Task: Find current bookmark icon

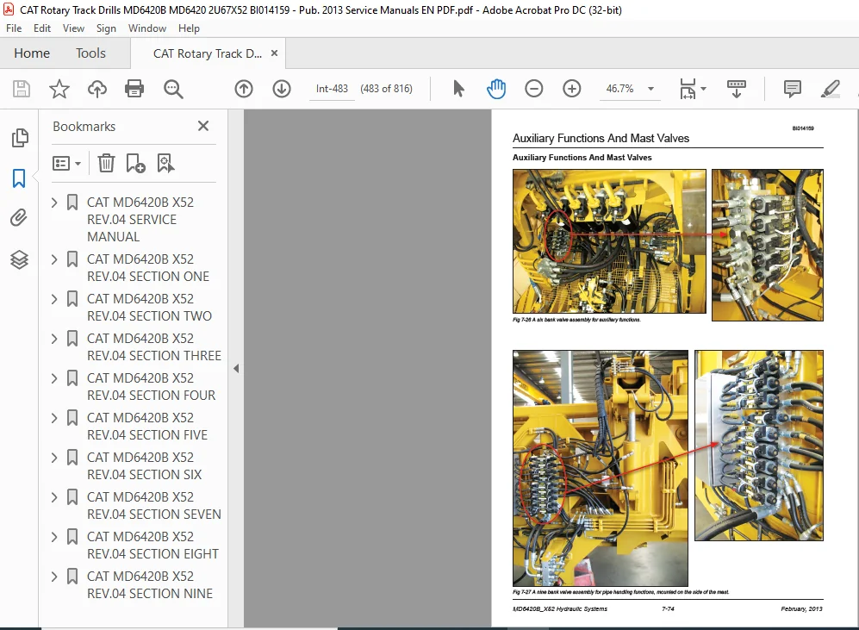Action: [165, 163]
